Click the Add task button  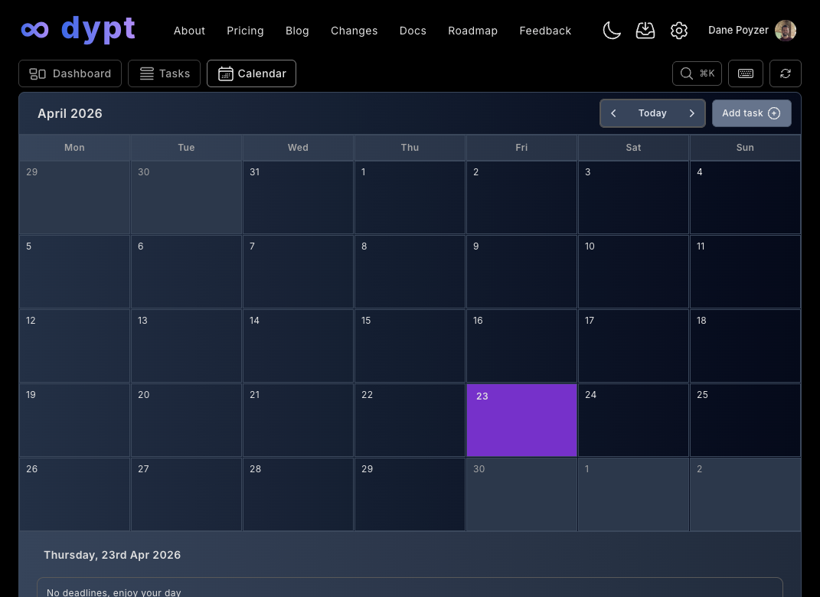coord(751,113)
